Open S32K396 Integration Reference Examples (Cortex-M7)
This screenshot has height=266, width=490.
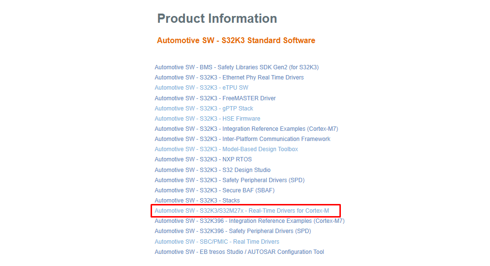tap(250, 221)
